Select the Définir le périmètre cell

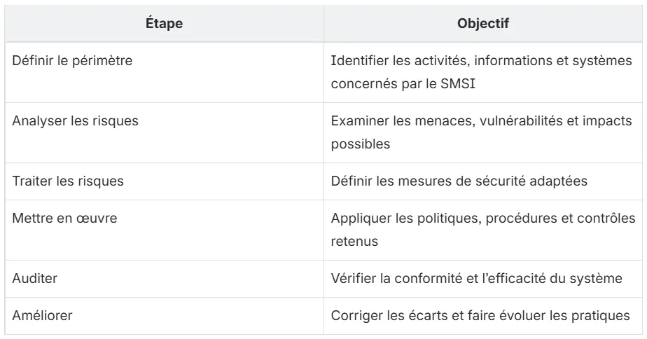coord(165,72)
